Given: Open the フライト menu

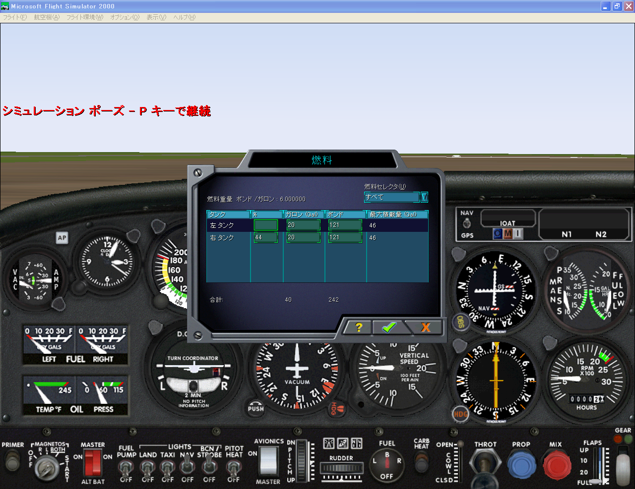Looking at the screenshot, I should click(x=15, y=17).
